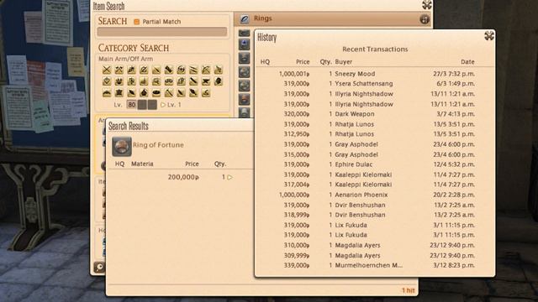
Task: Select the Murmelhoernchen M... transaction row
Action: coord(374,265)
